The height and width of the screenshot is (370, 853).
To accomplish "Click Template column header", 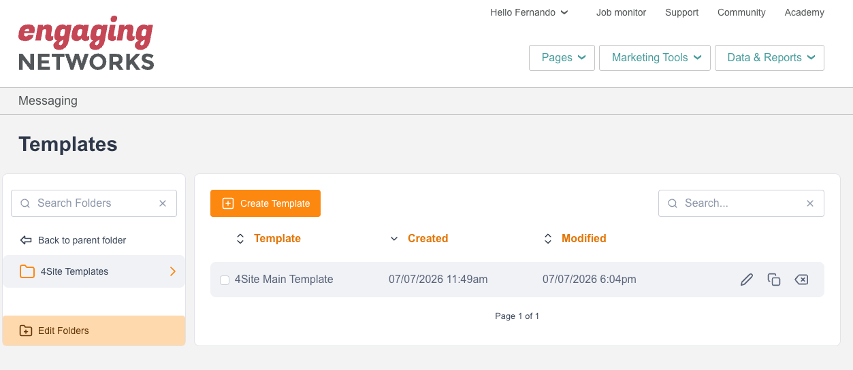I will [277, 239].
